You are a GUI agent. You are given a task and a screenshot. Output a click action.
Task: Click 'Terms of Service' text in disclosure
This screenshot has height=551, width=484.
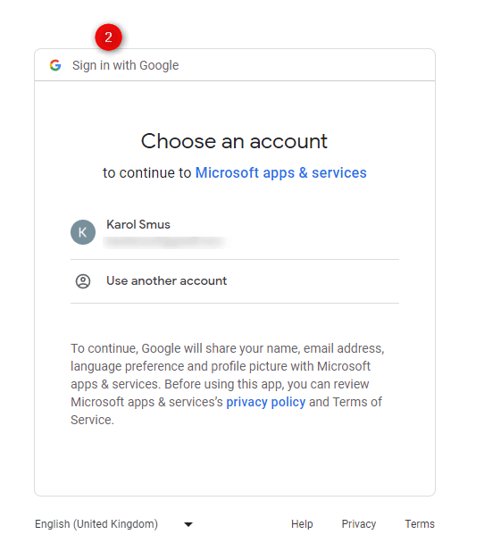pyautogui.click(x=226, y=411)
